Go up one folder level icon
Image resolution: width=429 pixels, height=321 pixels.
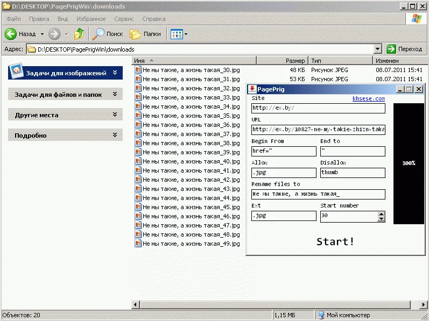(79, 34)
